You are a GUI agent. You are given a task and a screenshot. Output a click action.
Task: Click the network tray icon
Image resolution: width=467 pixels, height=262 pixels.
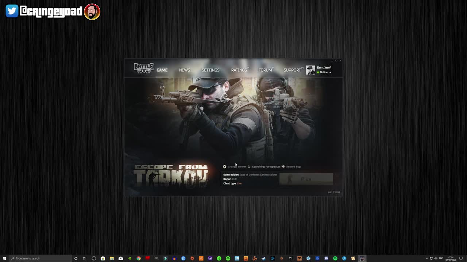(431, 258)
